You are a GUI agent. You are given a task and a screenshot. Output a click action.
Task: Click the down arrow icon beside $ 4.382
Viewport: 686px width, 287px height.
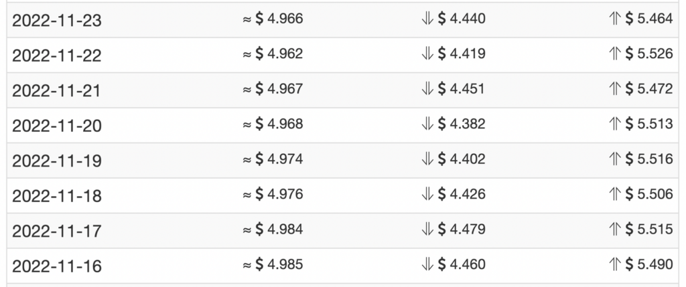point(427,124)
